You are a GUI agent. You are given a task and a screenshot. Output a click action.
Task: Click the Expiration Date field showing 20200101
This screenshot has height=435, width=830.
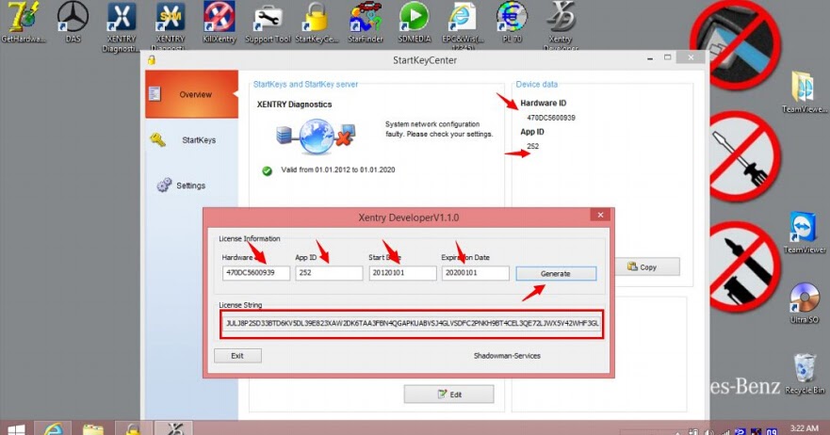coord(476,273)
